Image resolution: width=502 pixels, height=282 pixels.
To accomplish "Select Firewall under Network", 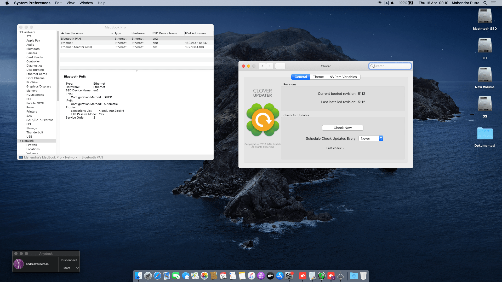I will point(32,145).
